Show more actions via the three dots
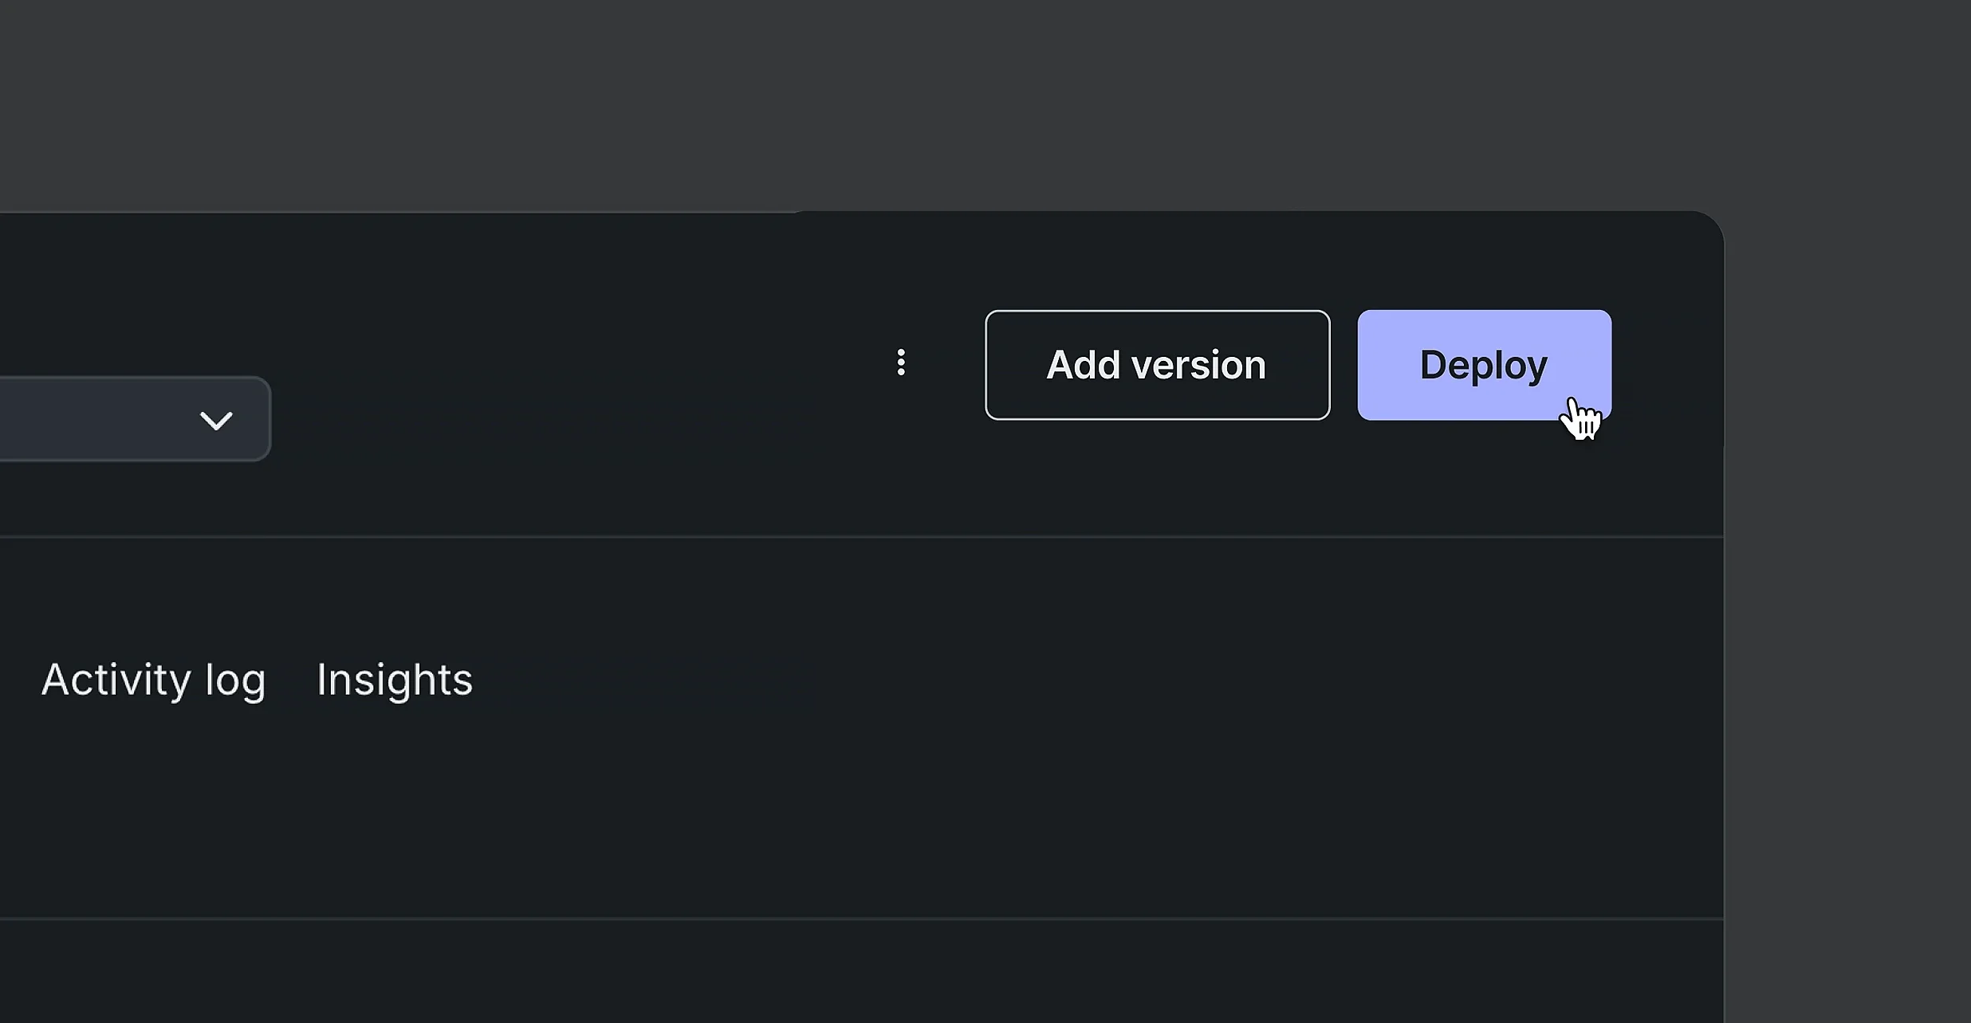Image resolution: width=1971 pixels, height=1023 pixels. (901, 363)
